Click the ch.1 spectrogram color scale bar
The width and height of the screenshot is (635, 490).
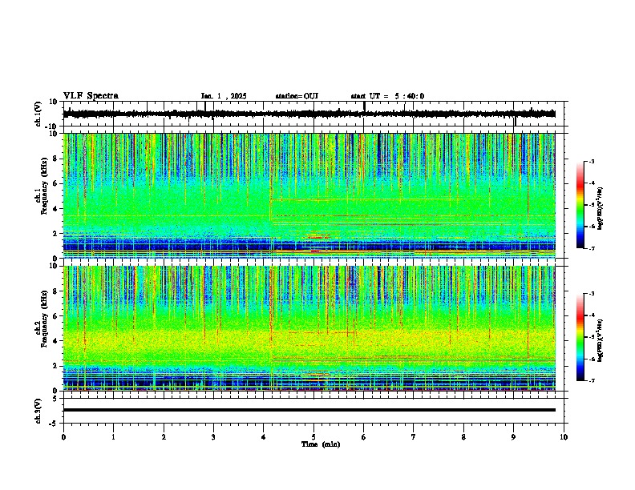[580, 205]
